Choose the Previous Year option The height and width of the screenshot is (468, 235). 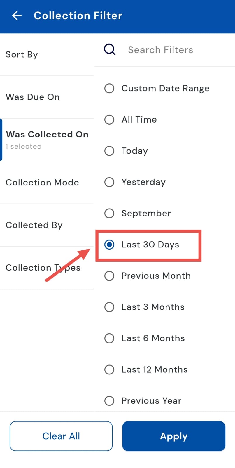coord(109,401)
